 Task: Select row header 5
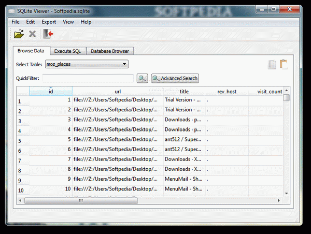(x=23, y=141)
